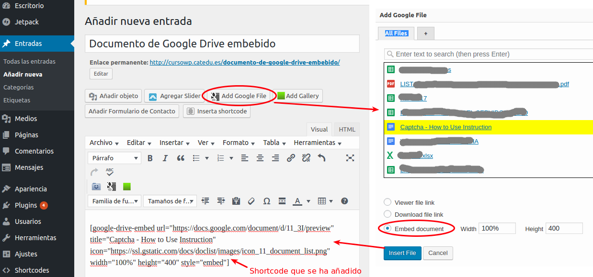Open the Ver editor menu
Image resolution: width=593 pixels, height=277 pixels.
pyautogui.click(x=206, y=143)
